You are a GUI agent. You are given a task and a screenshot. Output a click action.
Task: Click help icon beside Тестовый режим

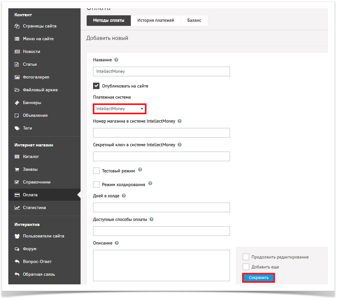click(x=140, y=170)
